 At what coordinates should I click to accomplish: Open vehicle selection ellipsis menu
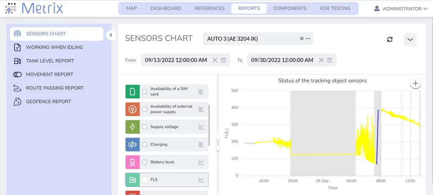(308, 38)
